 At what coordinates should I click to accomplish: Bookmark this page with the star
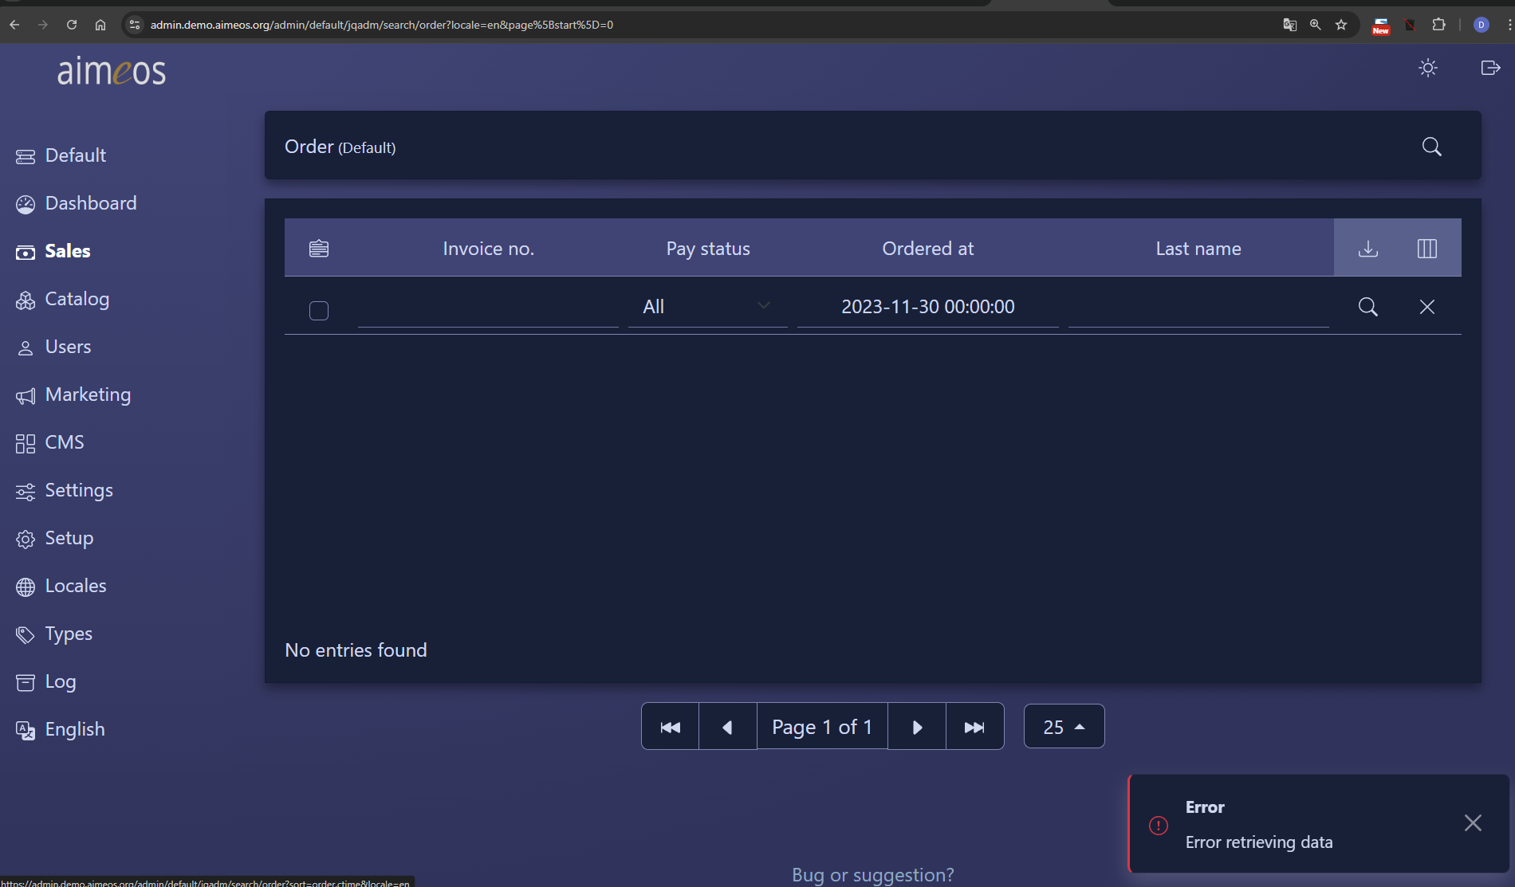point(1341,25)
